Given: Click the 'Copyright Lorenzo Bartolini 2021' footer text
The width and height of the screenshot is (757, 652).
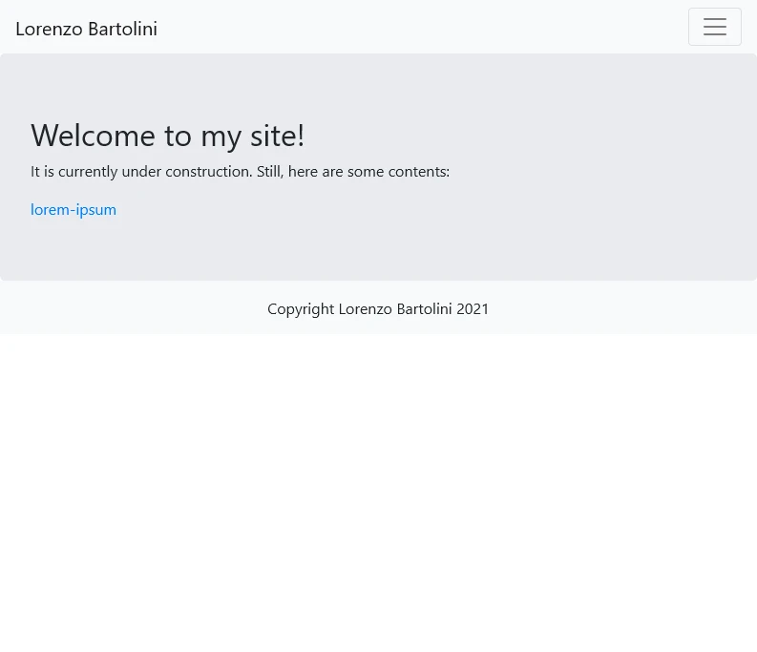Looking at the screenshot, I should [378, 309].
